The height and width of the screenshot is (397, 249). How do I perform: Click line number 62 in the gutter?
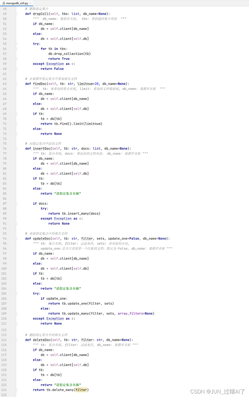point(4,79)
